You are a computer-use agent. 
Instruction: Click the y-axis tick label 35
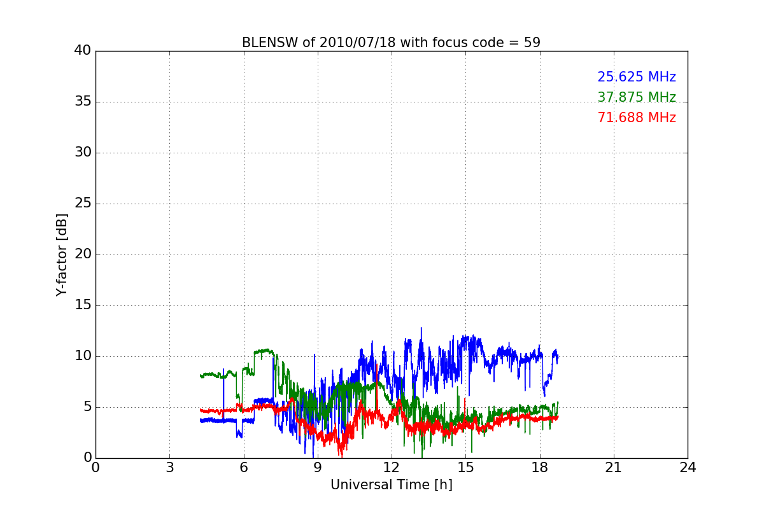[83, 102]
